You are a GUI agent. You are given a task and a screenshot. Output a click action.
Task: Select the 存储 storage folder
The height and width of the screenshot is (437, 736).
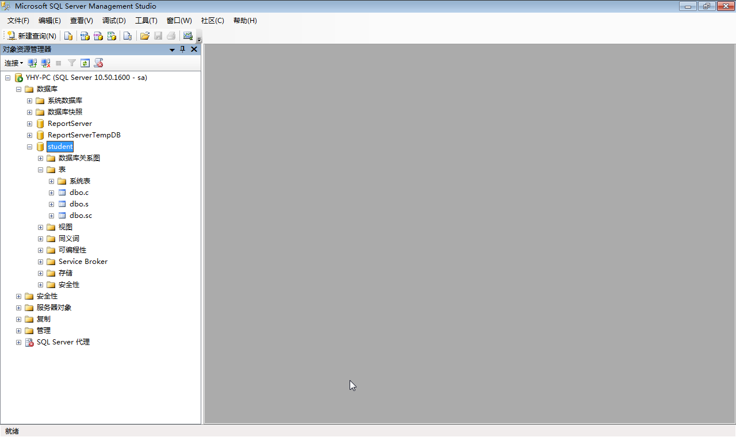[x=66, y=273]
